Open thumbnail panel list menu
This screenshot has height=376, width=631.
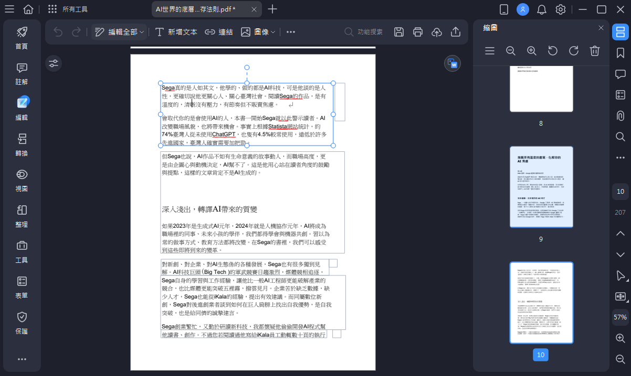coord(490,51)
